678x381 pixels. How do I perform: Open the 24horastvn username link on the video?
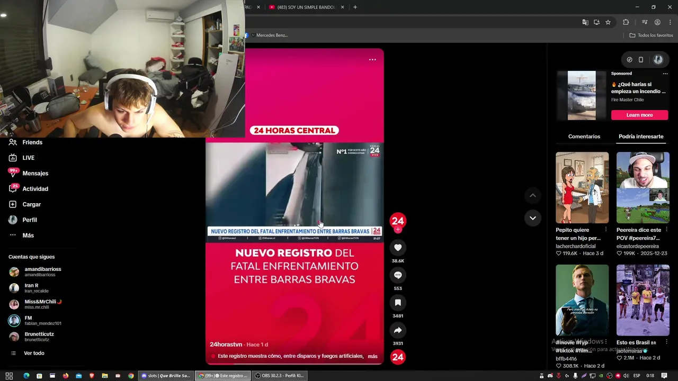[x=226, y=344]
